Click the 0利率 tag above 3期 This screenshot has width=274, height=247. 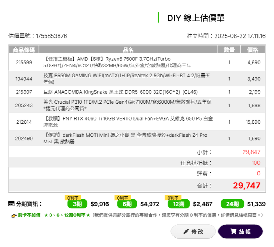tap(73, 198)
